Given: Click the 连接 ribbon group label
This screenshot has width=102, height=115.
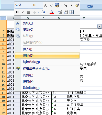Looking at the screenshot, I should 90,6.
